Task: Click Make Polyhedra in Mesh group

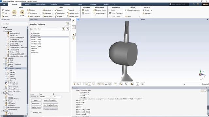Action: tap(34, 16)
